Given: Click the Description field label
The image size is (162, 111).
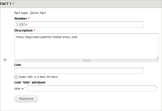Looking at the screenshot, I should click(24, 30).
